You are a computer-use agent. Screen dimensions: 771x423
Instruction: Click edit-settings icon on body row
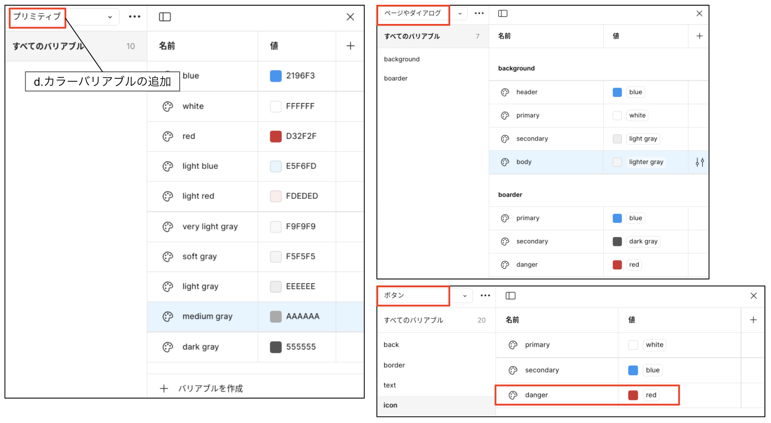pos(699,162)
